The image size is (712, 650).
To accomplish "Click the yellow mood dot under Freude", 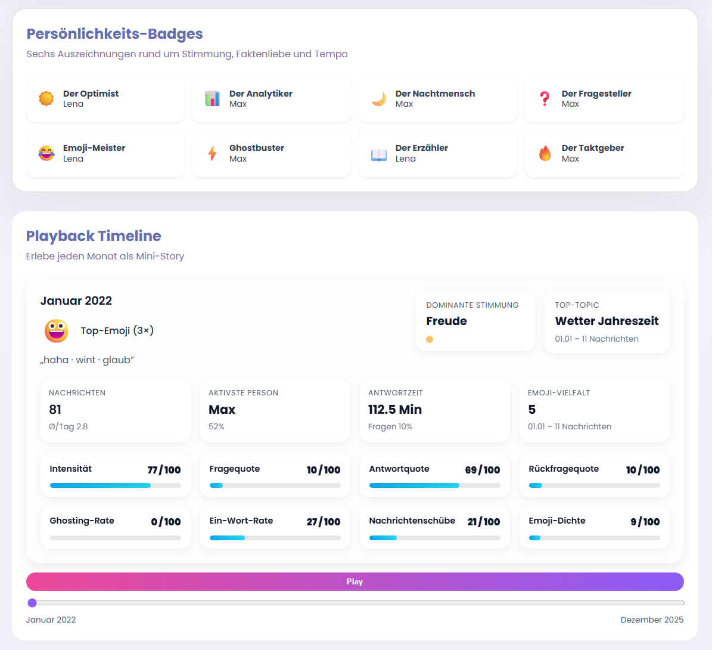I will (x=430, y=339).
